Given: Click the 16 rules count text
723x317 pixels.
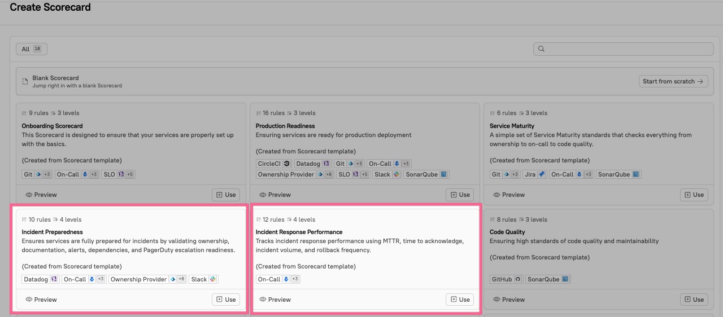Looking at the screenshot, I should (x=273, y=113).
